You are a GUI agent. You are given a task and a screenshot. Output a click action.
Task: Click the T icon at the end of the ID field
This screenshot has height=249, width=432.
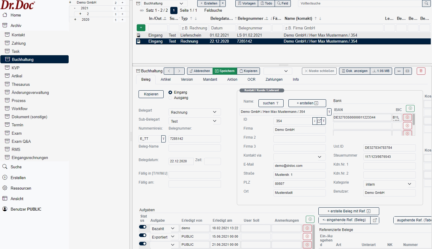click(323, 121)
